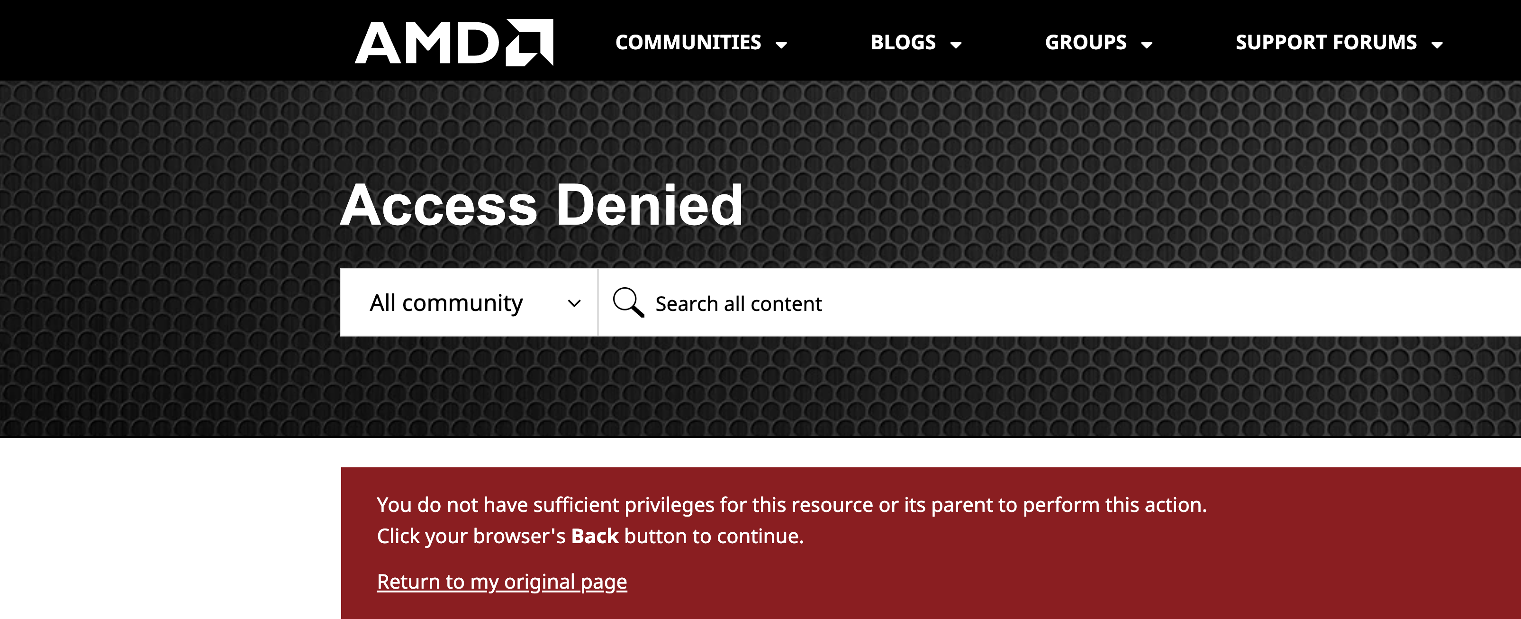Click the AMD logo
This screenshot has height=619, width=1521.
click(x=453, y=43)
